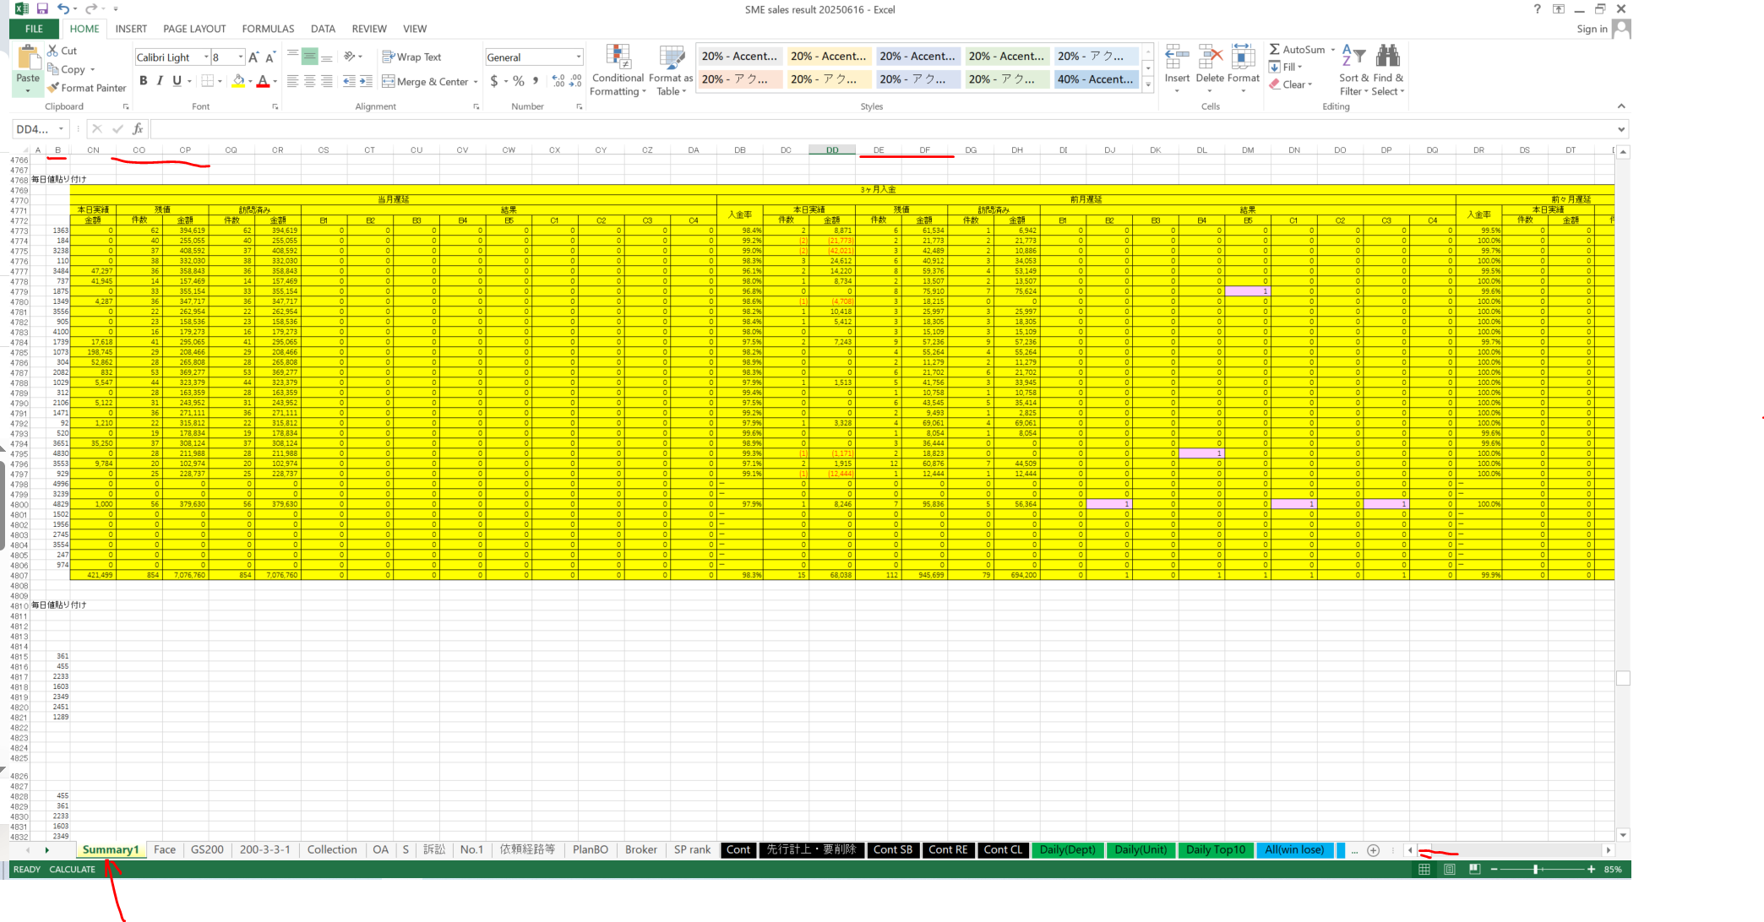Toggle italic formatting

tap(160, 81)
